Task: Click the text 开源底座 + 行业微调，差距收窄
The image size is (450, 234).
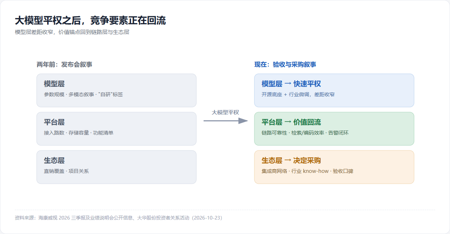Action: pos(298,94)
